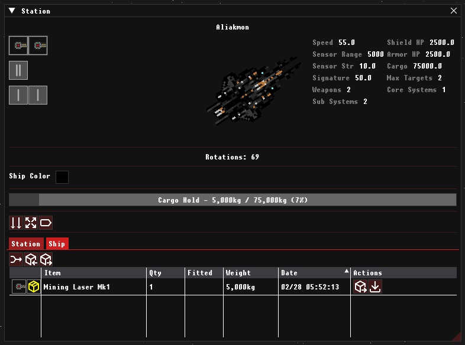465x345 pixels.
Task: Click the double down-arrows sort icon
Action: coord(16,223)
